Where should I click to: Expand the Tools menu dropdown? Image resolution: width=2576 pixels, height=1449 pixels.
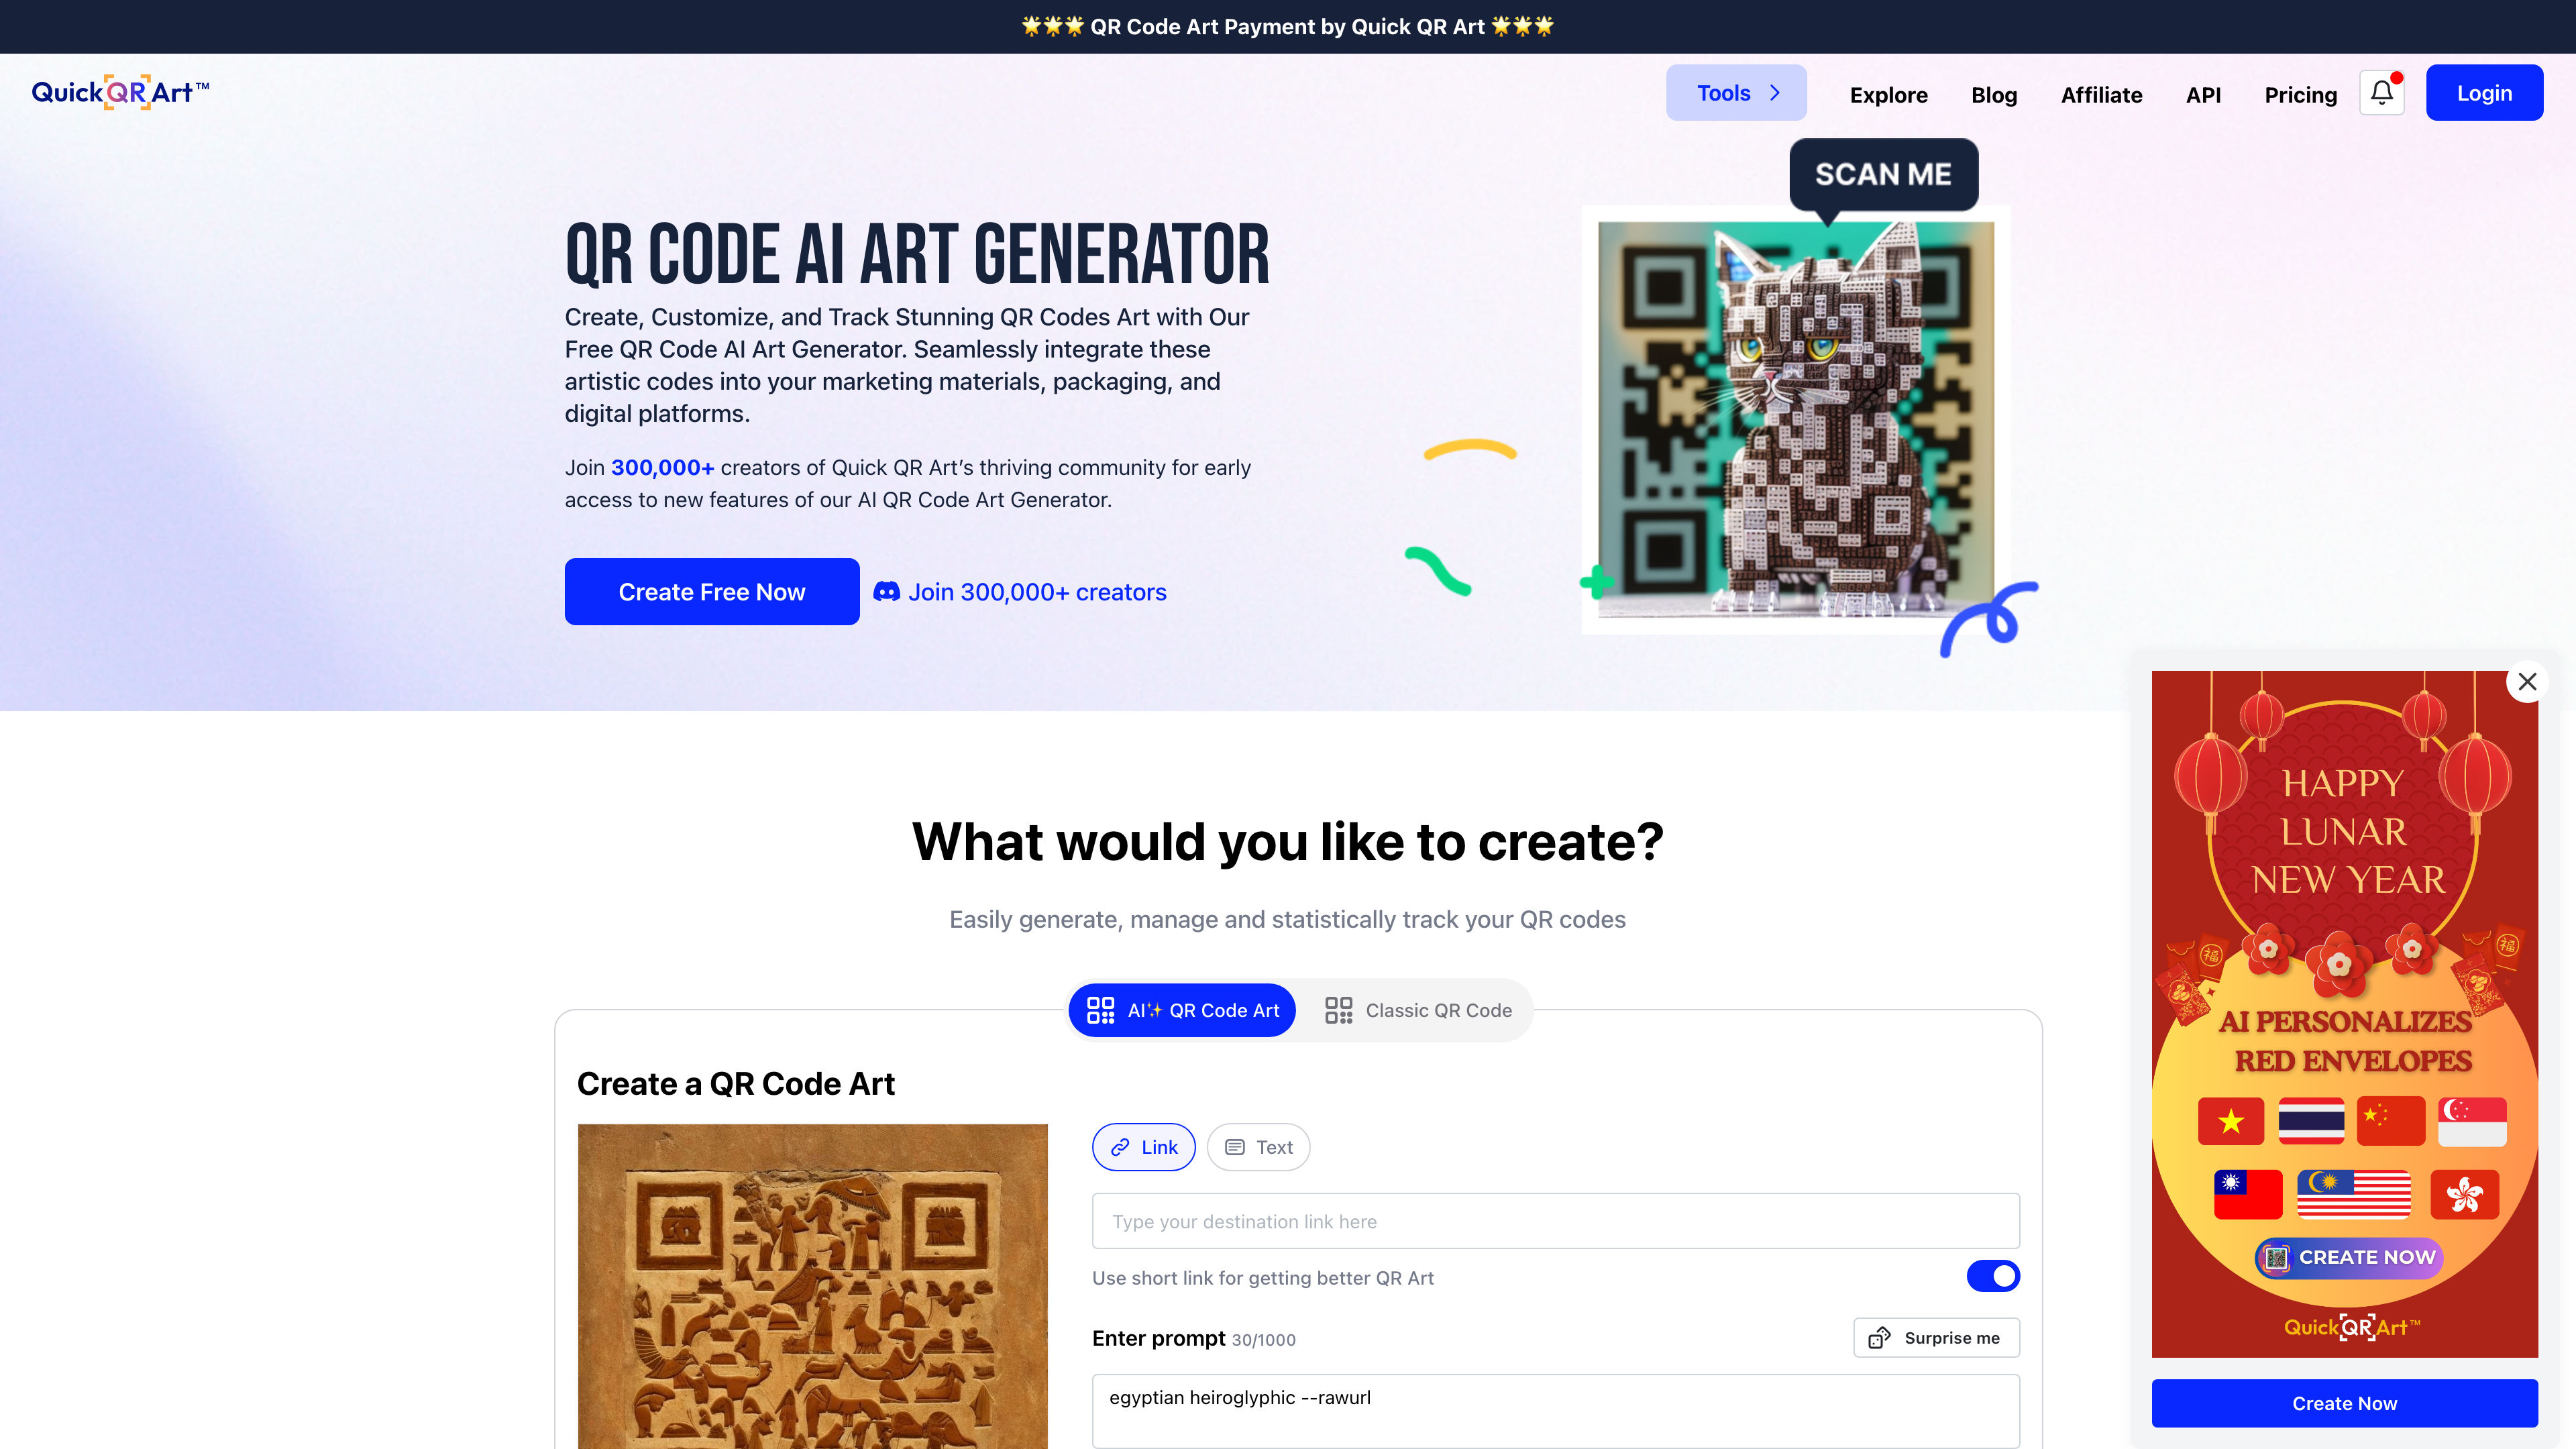click(1735, 92)
